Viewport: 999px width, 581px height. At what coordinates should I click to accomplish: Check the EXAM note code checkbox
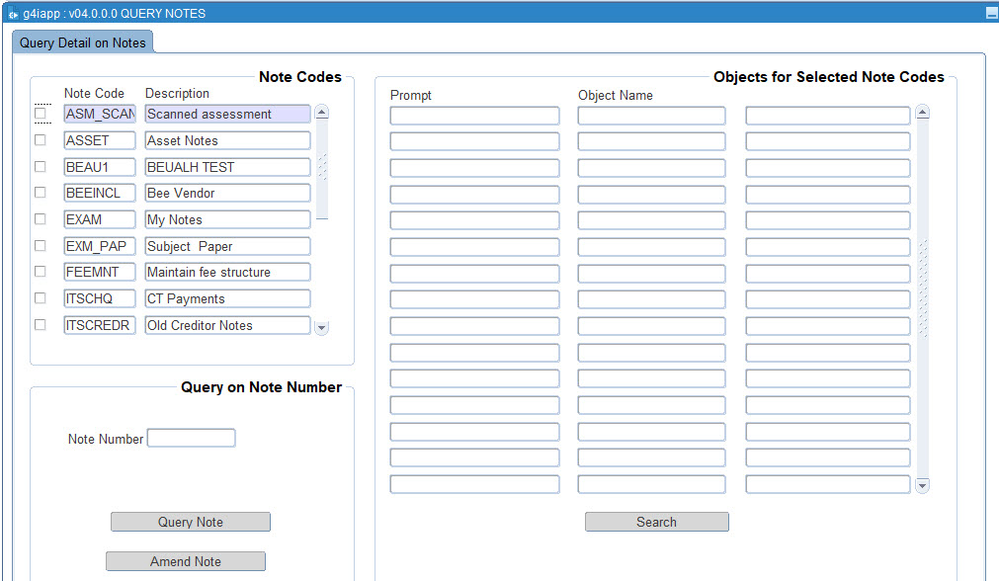[x=41, y=219]
